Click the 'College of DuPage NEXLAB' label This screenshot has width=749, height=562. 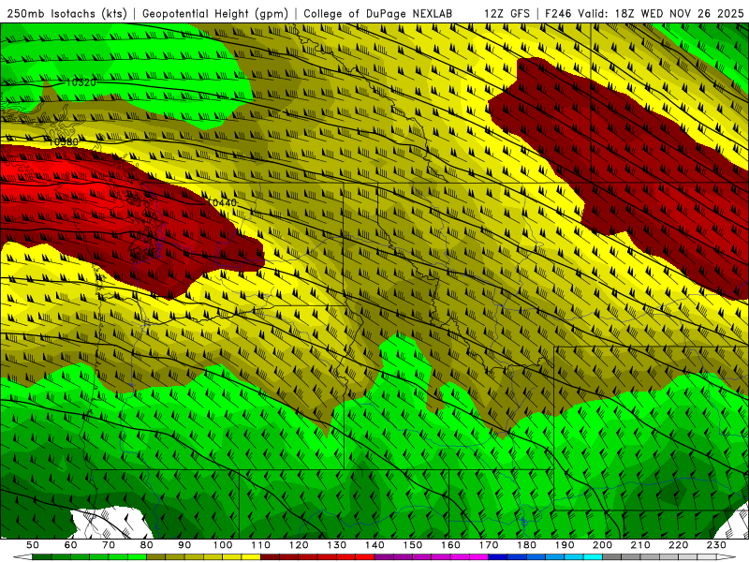click(378, 14)
